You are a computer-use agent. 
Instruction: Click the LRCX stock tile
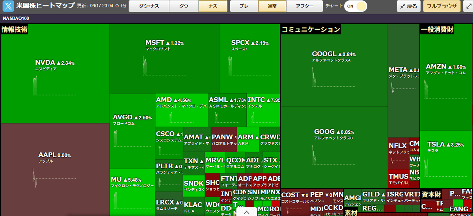(169, 204)
